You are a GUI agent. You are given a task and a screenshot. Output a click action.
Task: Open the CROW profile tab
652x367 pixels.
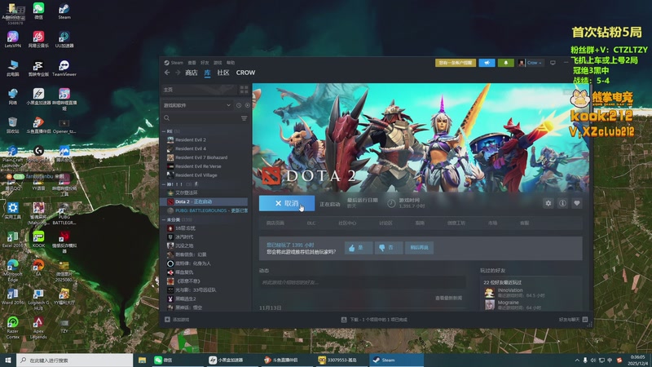tap(245, 73)
